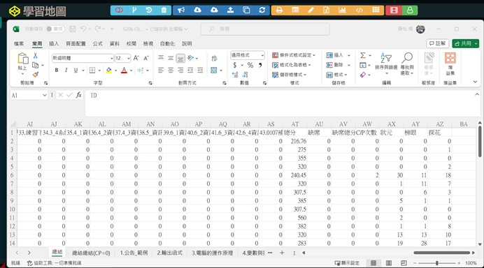Select the Format Painter brush icon

tap(36, 75)
